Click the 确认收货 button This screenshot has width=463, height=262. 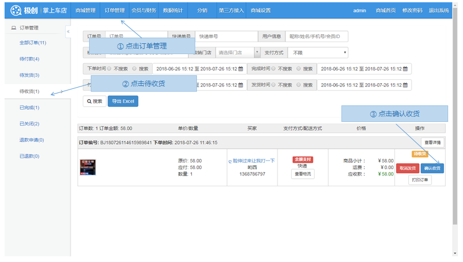pyautogui.click(x=432, y=168)
